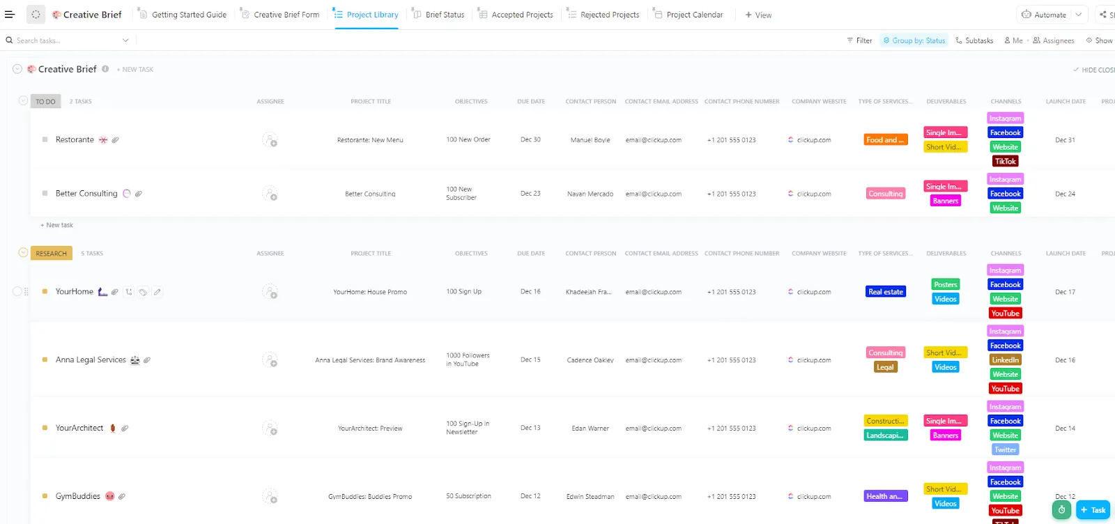Click the TO DO status label

tap(46, 101)
